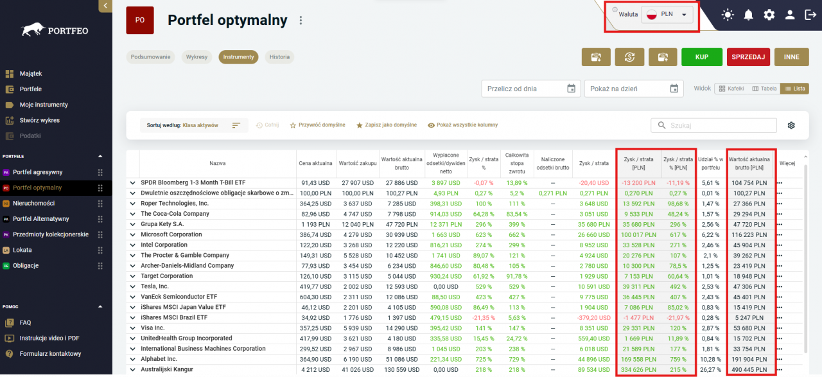The height and width of the screenshot is (377, 822).
Task: Focus the Szukaj search field
Action: tap(713, 125)
